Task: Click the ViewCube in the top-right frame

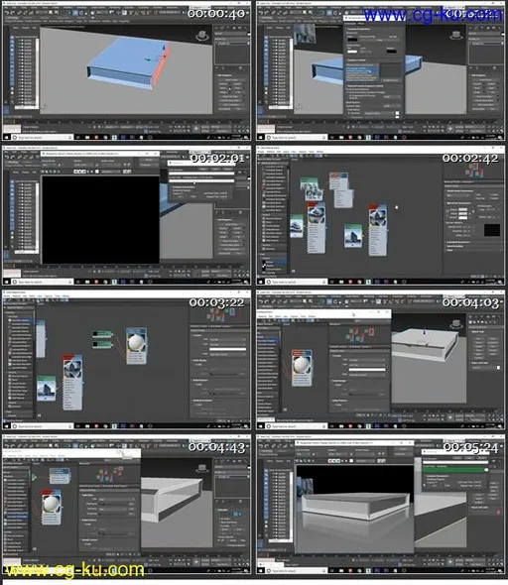Action: coord(455,36)
